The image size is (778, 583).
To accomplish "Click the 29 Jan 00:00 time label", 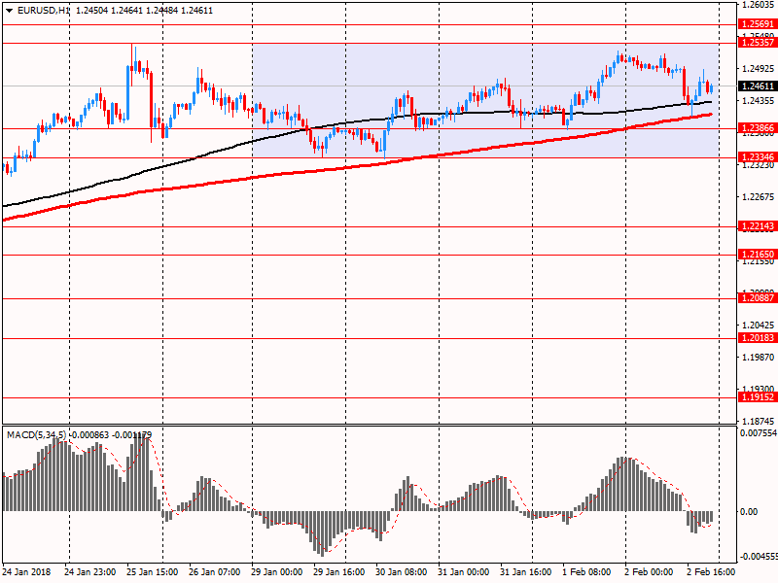I will (x=278, y=572).
